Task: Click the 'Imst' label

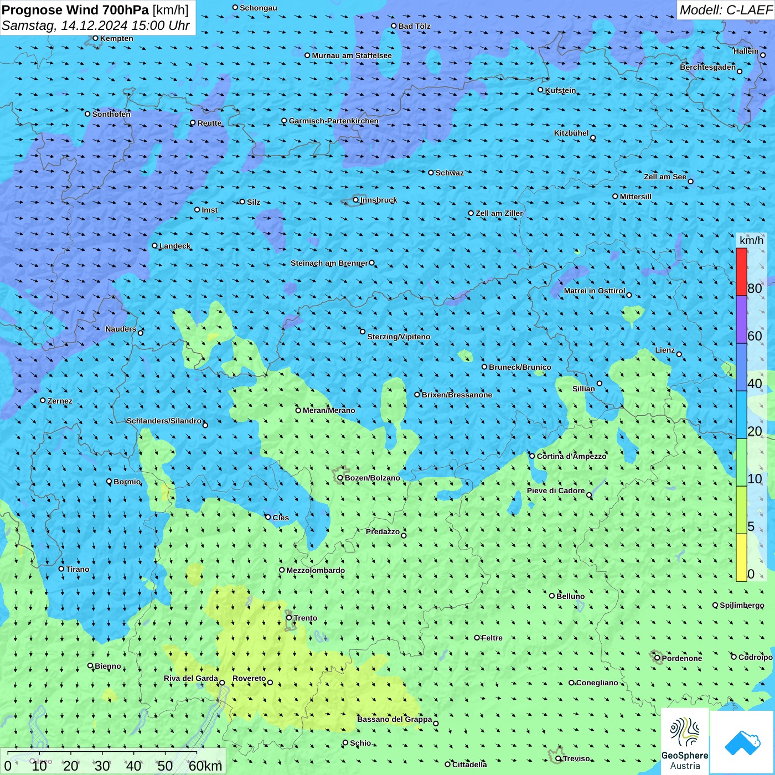Action: tap(210, 210)
